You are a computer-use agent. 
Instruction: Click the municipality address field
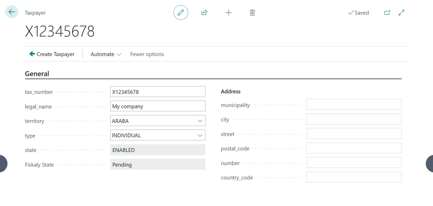[x=353, y=105]
